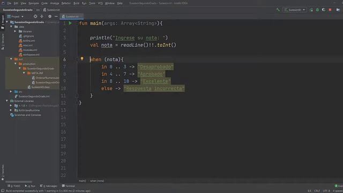Collapse the META-INF folder
The height and width of the screenshot is (193, 343).
pyautogui.click(x=24, y=73)
